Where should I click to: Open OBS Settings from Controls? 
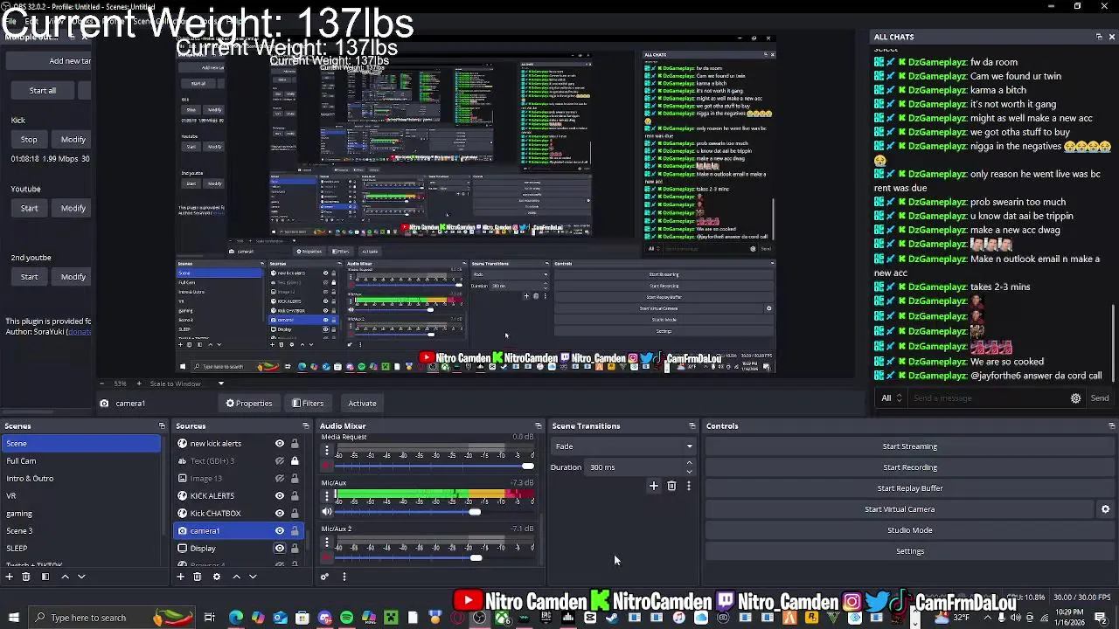[909, 551]
